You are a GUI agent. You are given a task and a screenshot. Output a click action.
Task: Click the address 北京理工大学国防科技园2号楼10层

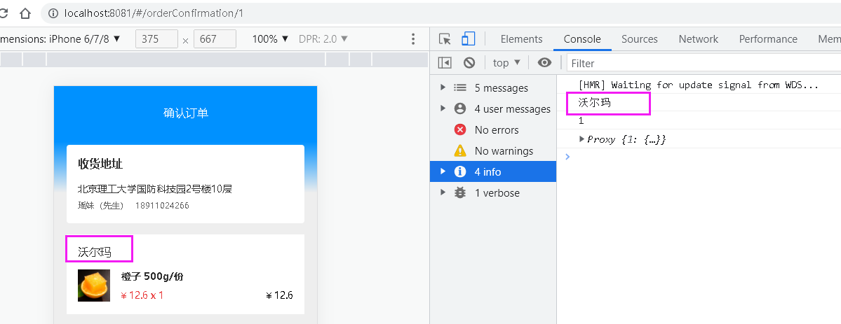tap(154, 189)
